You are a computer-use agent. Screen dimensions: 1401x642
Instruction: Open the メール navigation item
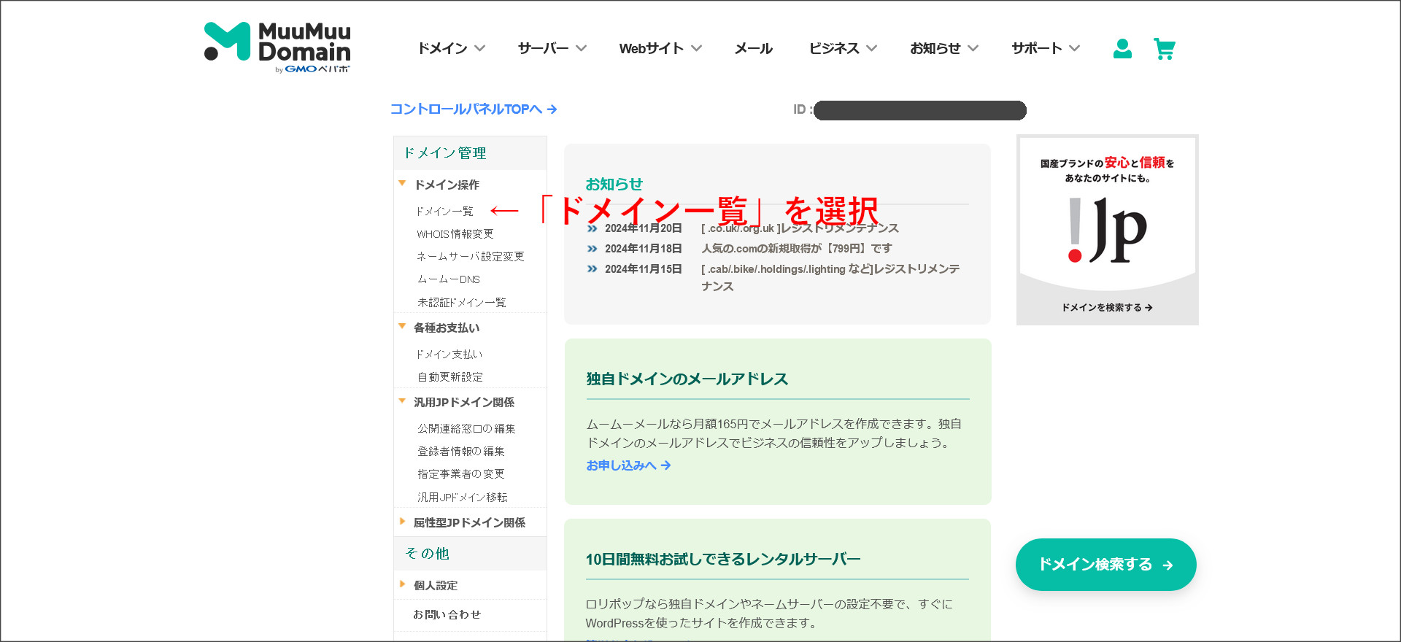coord(753,48)
